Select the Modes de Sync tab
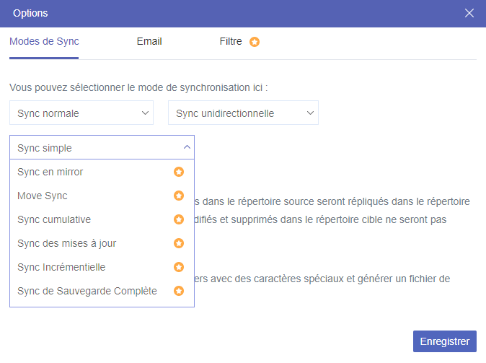Viewport: 486px width, 363px height. [44, 41]
